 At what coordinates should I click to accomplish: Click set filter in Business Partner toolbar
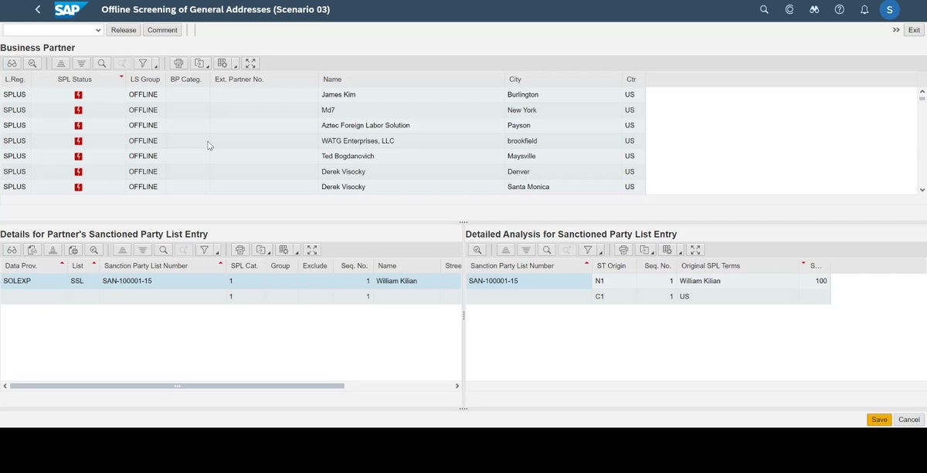[x=142, y=63]
